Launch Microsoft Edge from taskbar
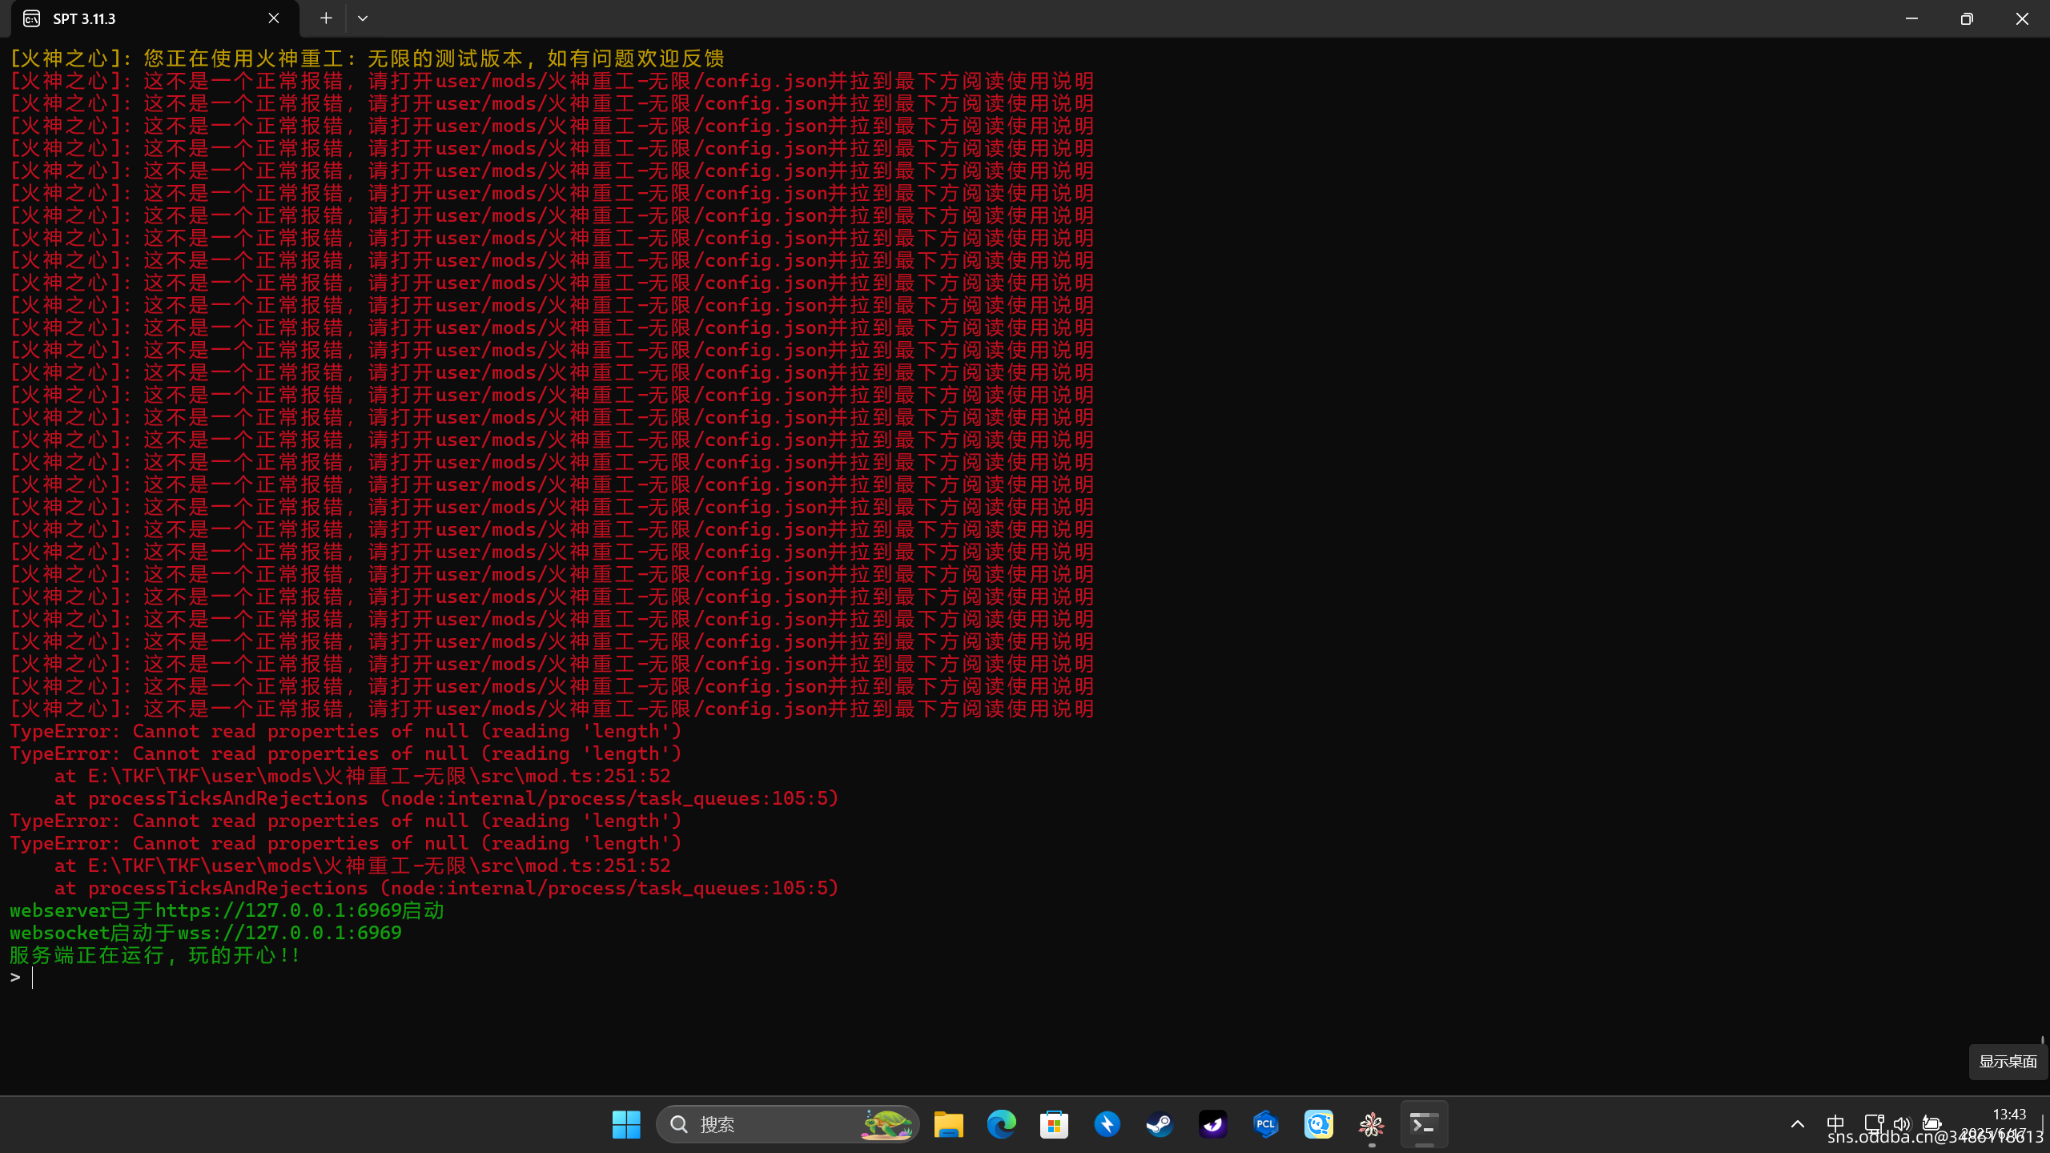 click(x=1002, y=1124)
